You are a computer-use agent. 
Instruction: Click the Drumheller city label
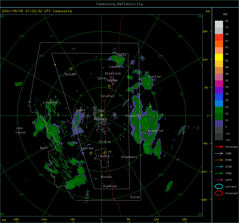pyautogui.click(x=156, y=131)
